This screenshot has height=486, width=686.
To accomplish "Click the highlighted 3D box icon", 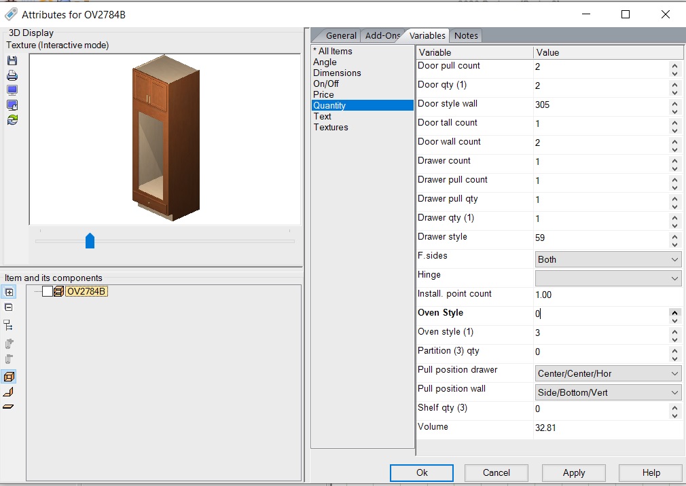I will pyautogui.click(x=10, y=376).
